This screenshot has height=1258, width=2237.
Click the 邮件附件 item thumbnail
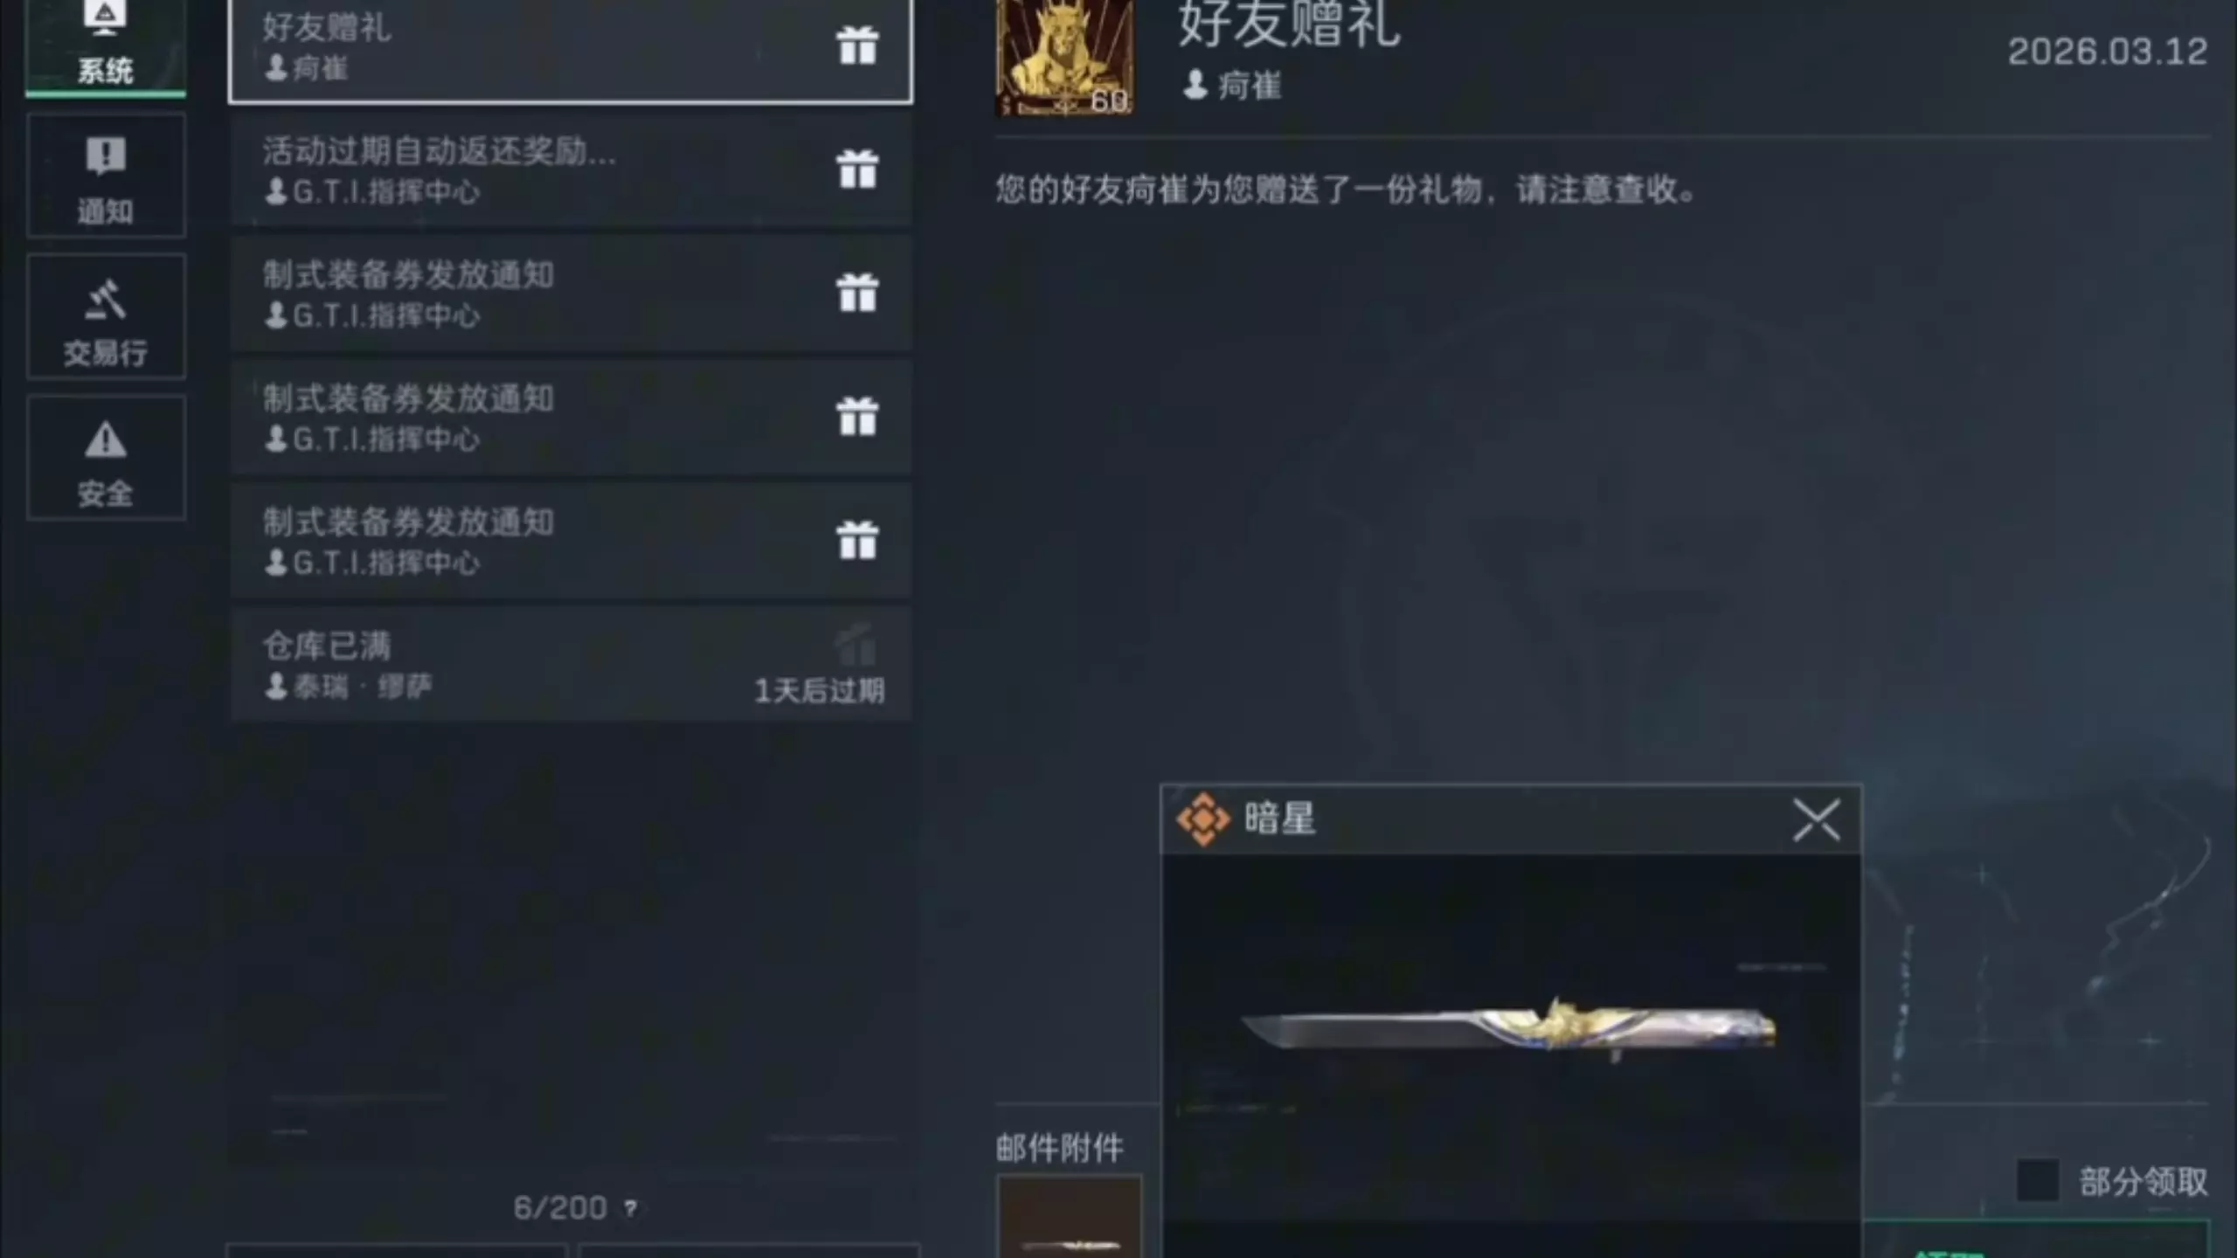click(x=1070, y=1217)
